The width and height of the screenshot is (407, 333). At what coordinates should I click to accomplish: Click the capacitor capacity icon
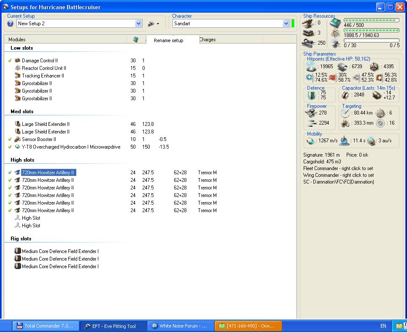click(x=345, y=95)
